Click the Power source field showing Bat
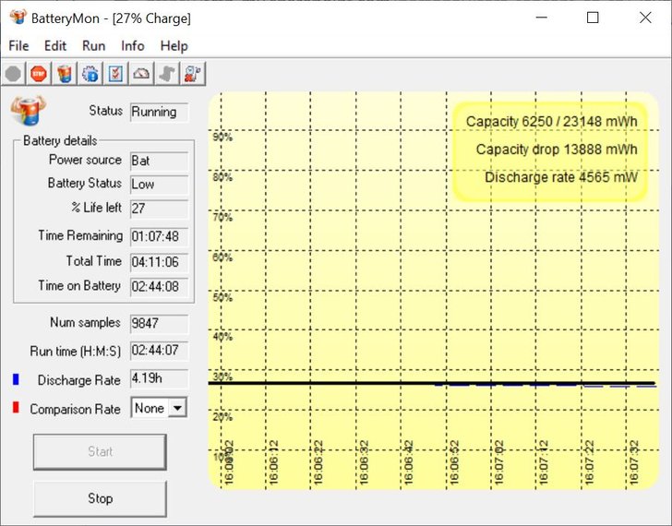 tap(159, 161)
